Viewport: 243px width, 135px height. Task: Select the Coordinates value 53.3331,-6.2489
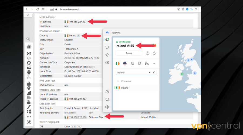point(73,76)
